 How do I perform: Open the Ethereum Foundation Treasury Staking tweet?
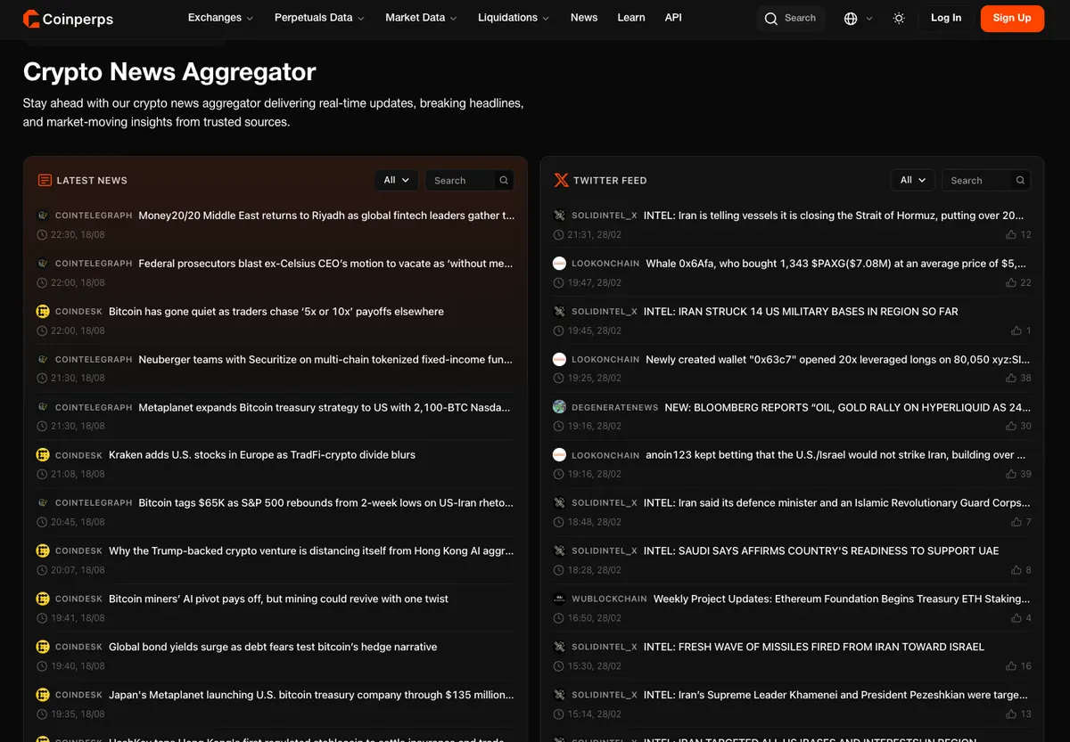842,599
